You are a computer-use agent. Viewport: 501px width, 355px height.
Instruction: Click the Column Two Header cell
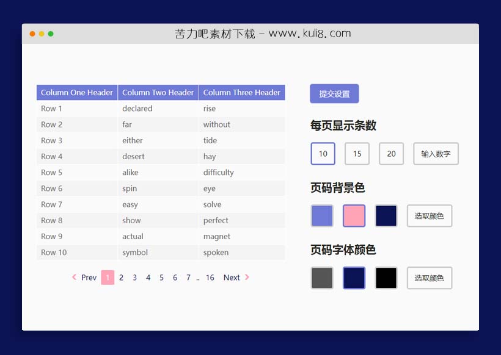[x=158, y=92]
